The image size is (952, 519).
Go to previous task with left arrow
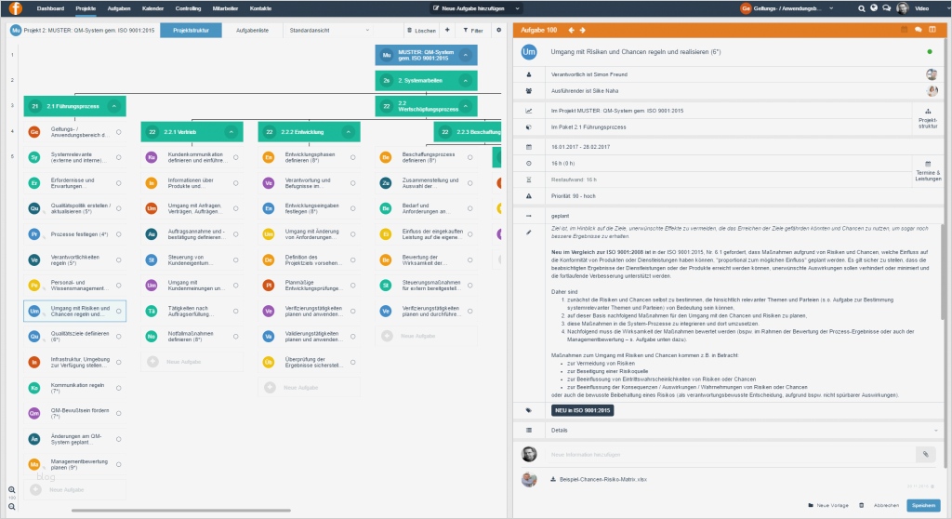(571, 30)
